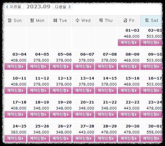Request reservation for 10~11
This screenshot has height=146, width=165.
pyautogui.click(x=15, y=91)
